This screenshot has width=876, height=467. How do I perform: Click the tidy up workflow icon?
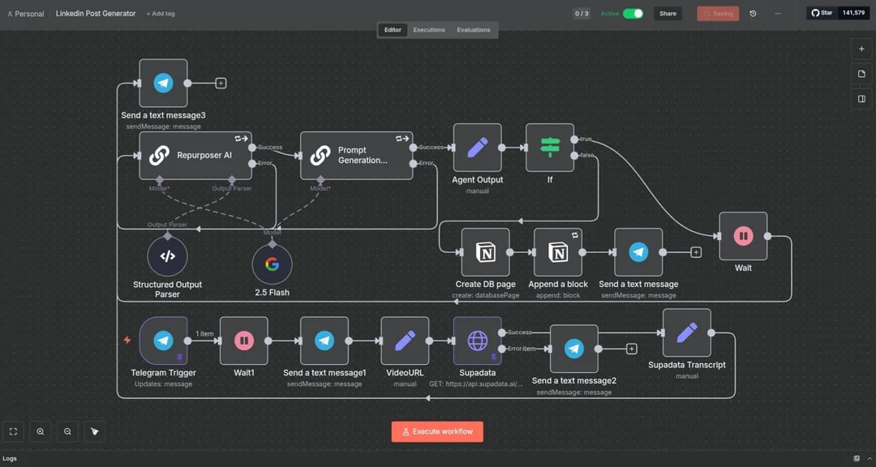[94, 431]
